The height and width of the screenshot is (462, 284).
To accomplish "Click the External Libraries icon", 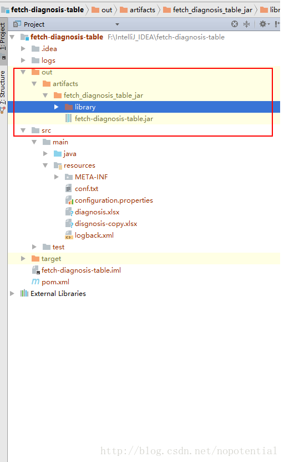I will (24, 293).
